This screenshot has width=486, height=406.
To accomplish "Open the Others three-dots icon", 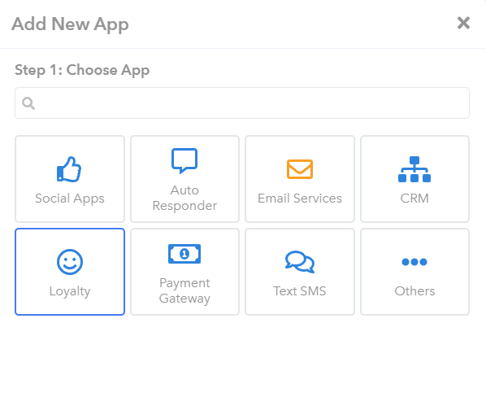I will [414, 262].
